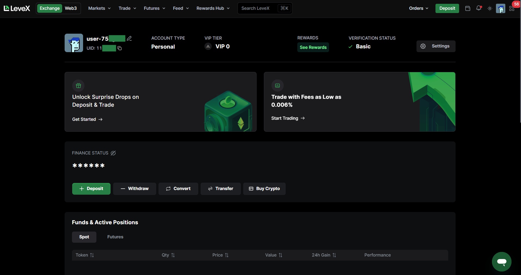Open the wallet icon in top bar

click(x=468, y=8)
